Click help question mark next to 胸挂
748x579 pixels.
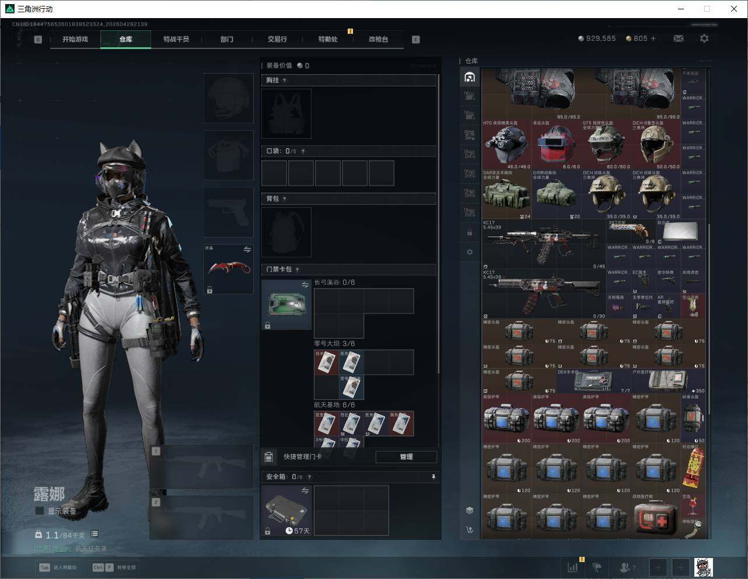pos(285,81)
